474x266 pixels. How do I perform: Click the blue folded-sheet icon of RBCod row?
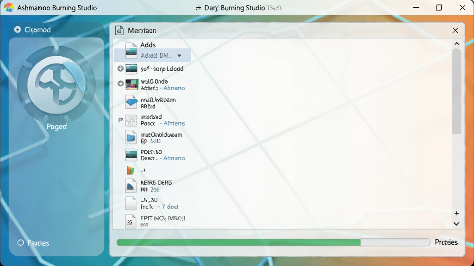click(x=131, y=102)
